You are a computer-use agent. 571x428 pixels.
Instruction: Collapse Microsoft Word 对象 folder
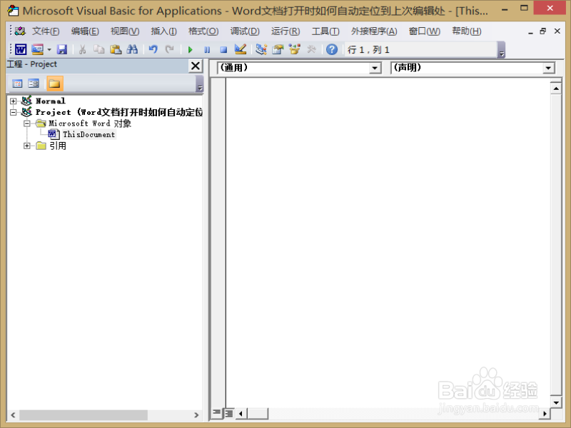click(27, 123)
